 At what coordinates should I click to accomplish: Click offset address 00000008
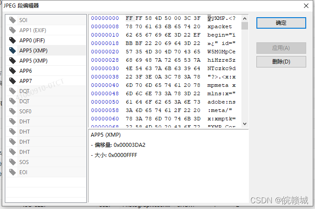pos(105,26)
